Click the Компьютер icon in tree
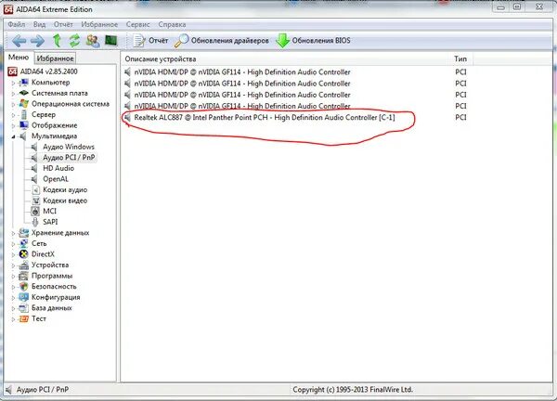This screenshot has height=401, width=557. pos(23,83)
